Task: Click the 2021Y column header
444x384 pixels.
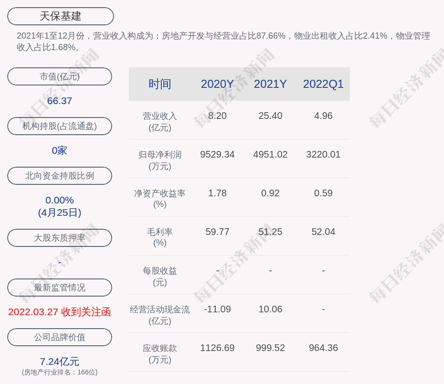Action: (270, 84)
